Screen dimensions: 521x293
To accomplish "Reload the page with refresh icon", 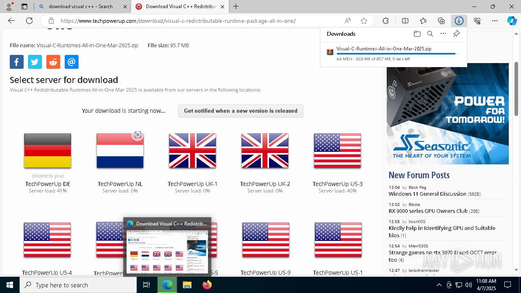I will [x=29, y=21].
